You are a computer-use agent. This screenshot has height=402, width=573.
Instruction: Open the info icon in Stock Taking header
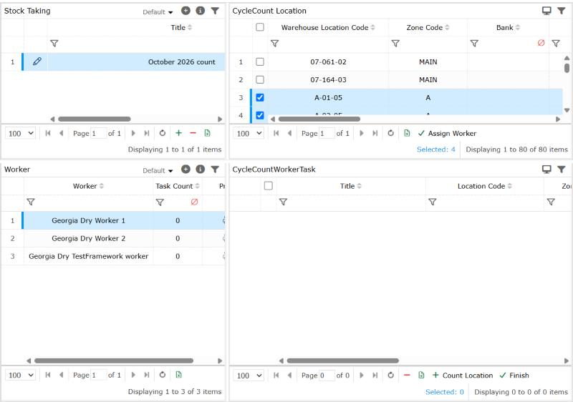201,11
